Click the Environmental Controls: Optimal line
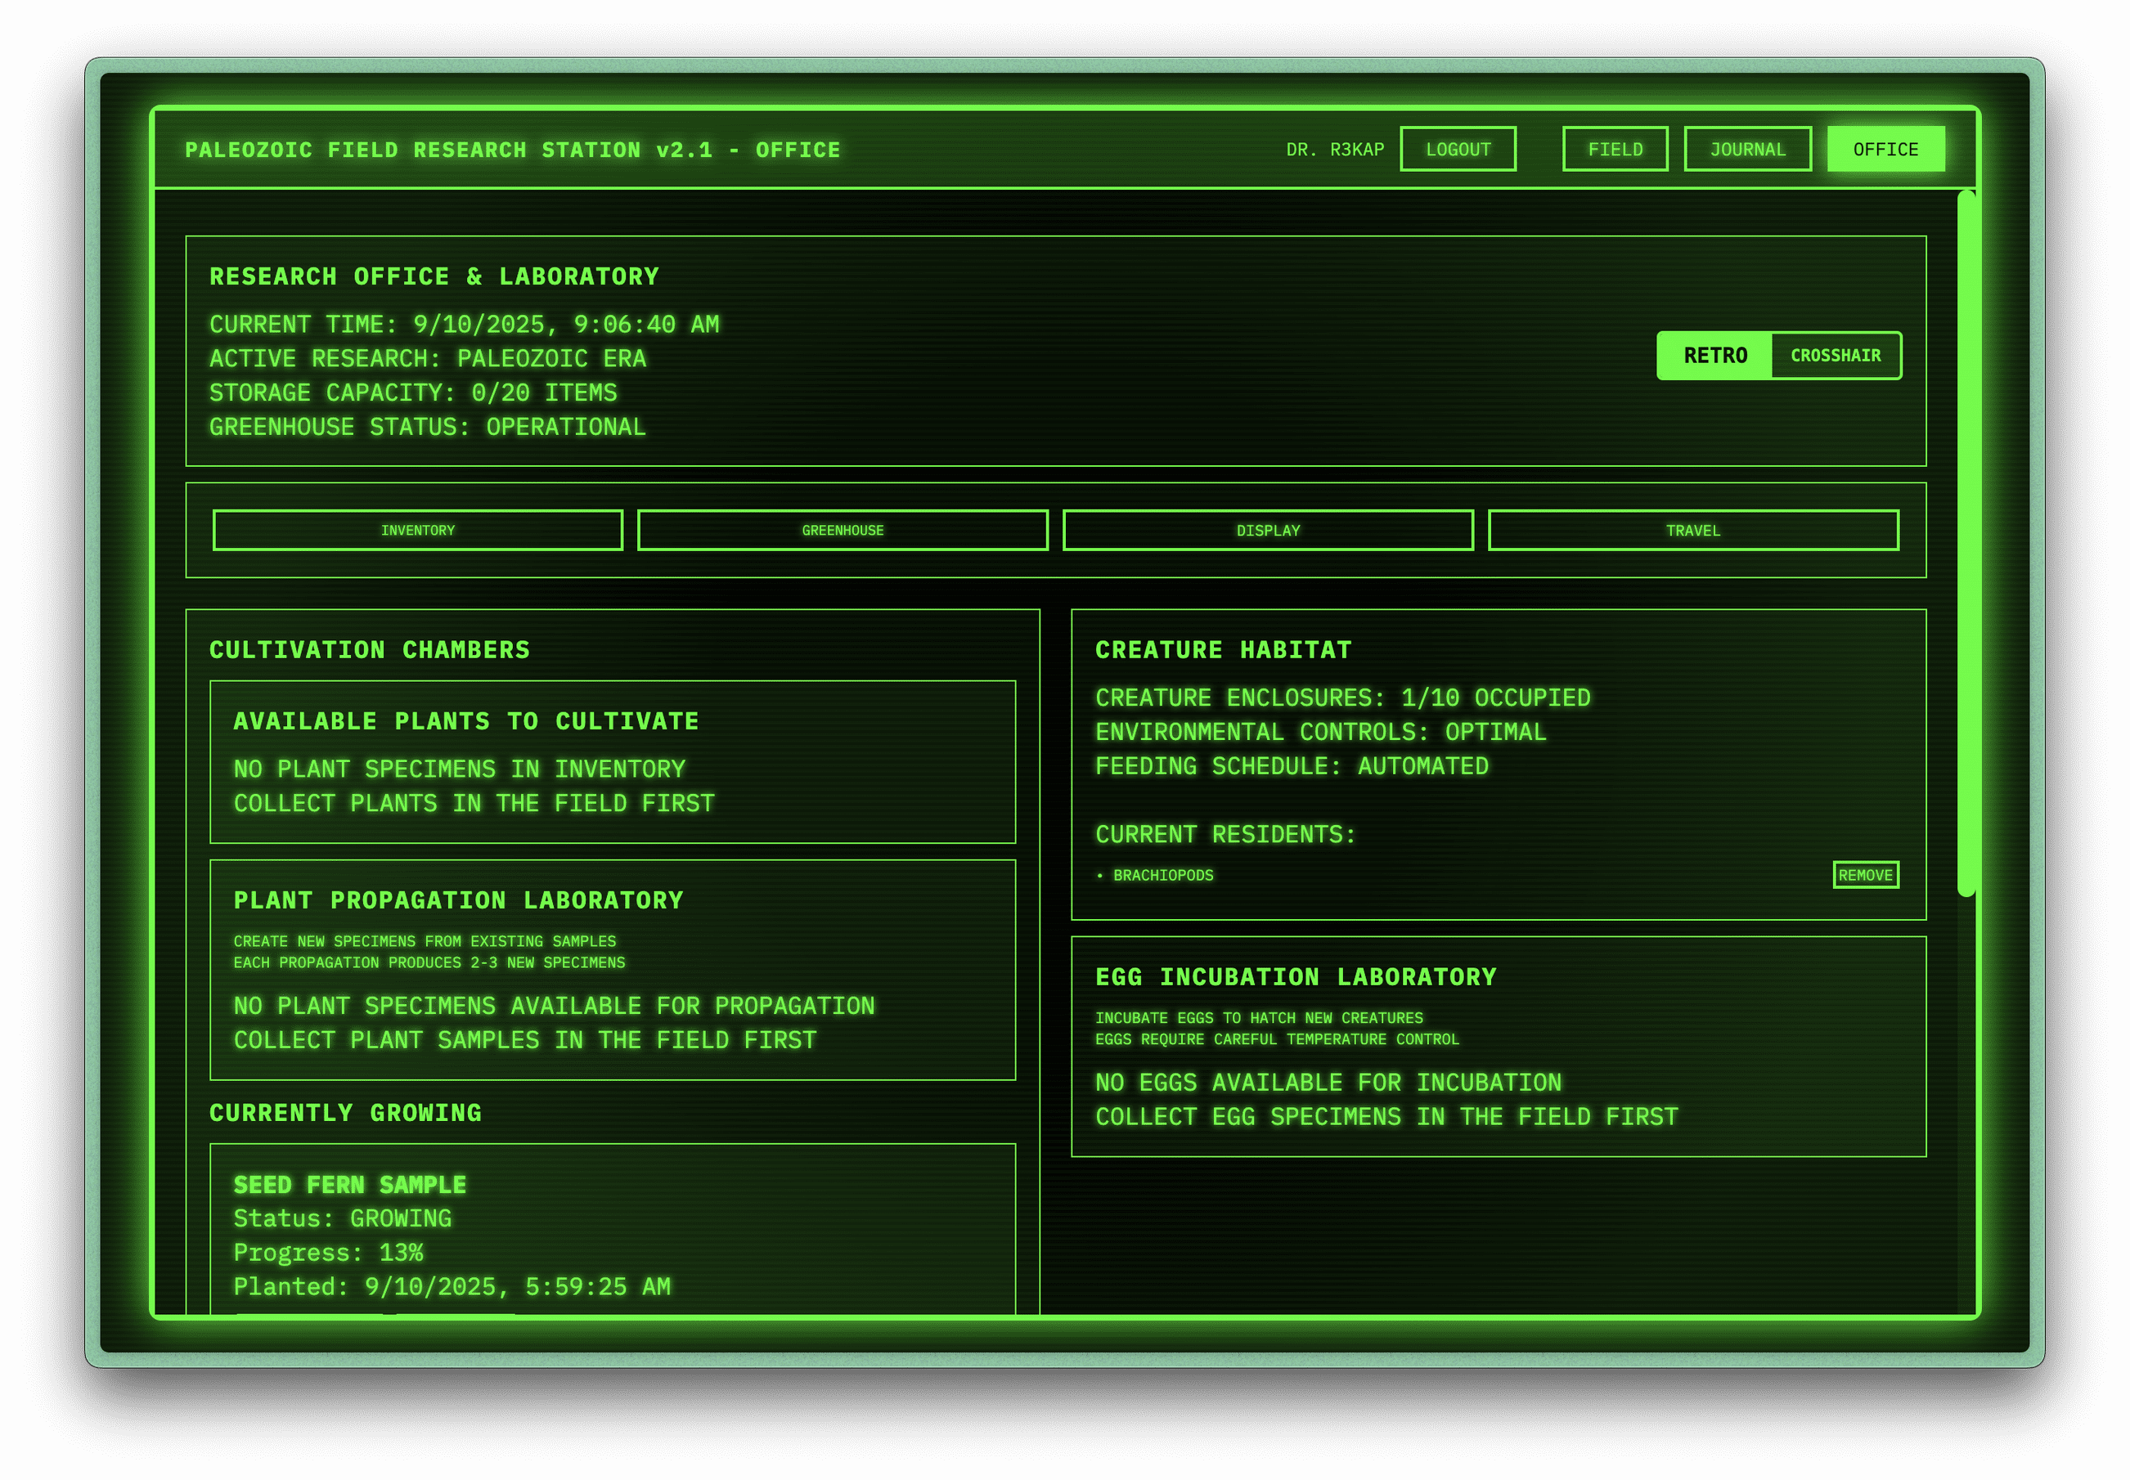The height and width of the screenshot is (1480, 2130). [x=1320, y=733]
